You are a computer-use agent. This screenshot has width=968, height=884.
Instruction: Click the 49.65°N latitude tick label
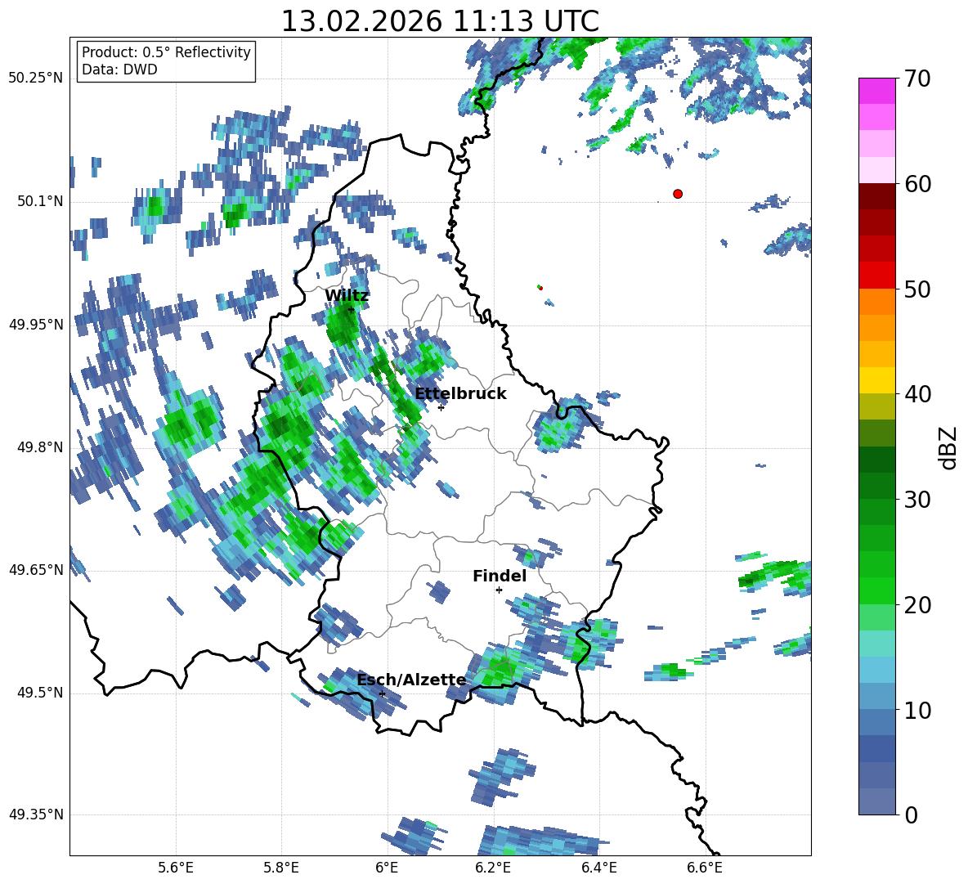[36, 569]
